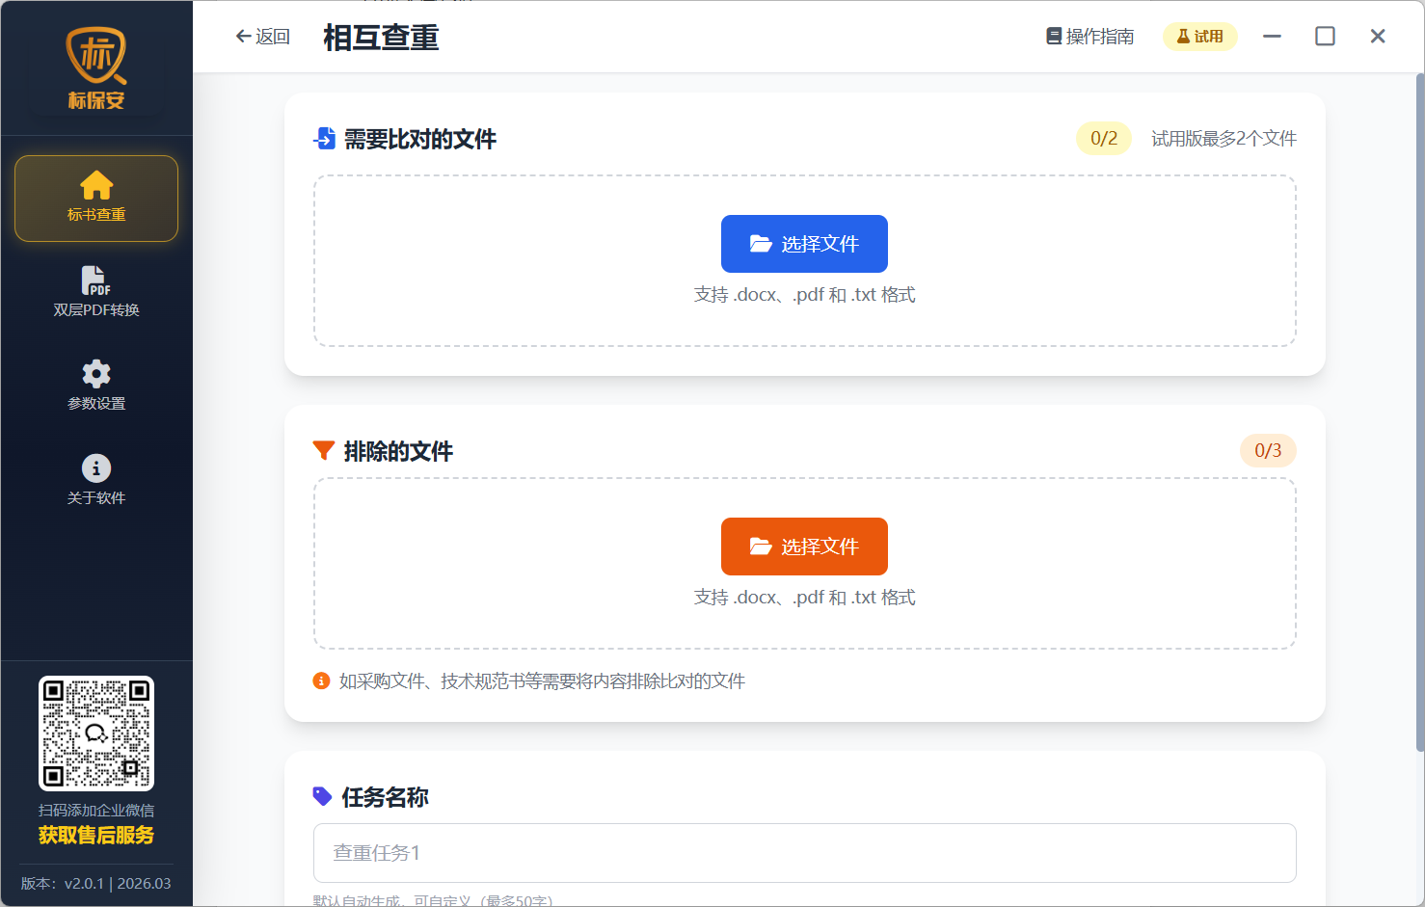Go back using the 返回 button
Screen dimensions: 1425x907
pos(263,37)
